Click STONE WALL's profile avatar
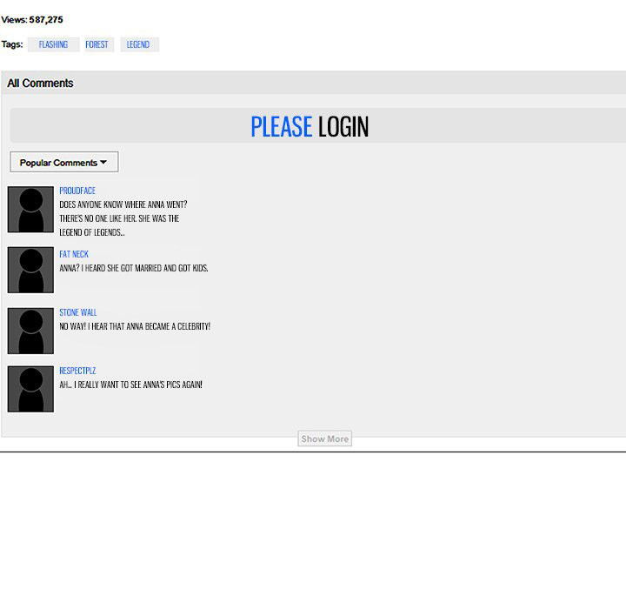 pyautogui.click(x=30, y=331)
